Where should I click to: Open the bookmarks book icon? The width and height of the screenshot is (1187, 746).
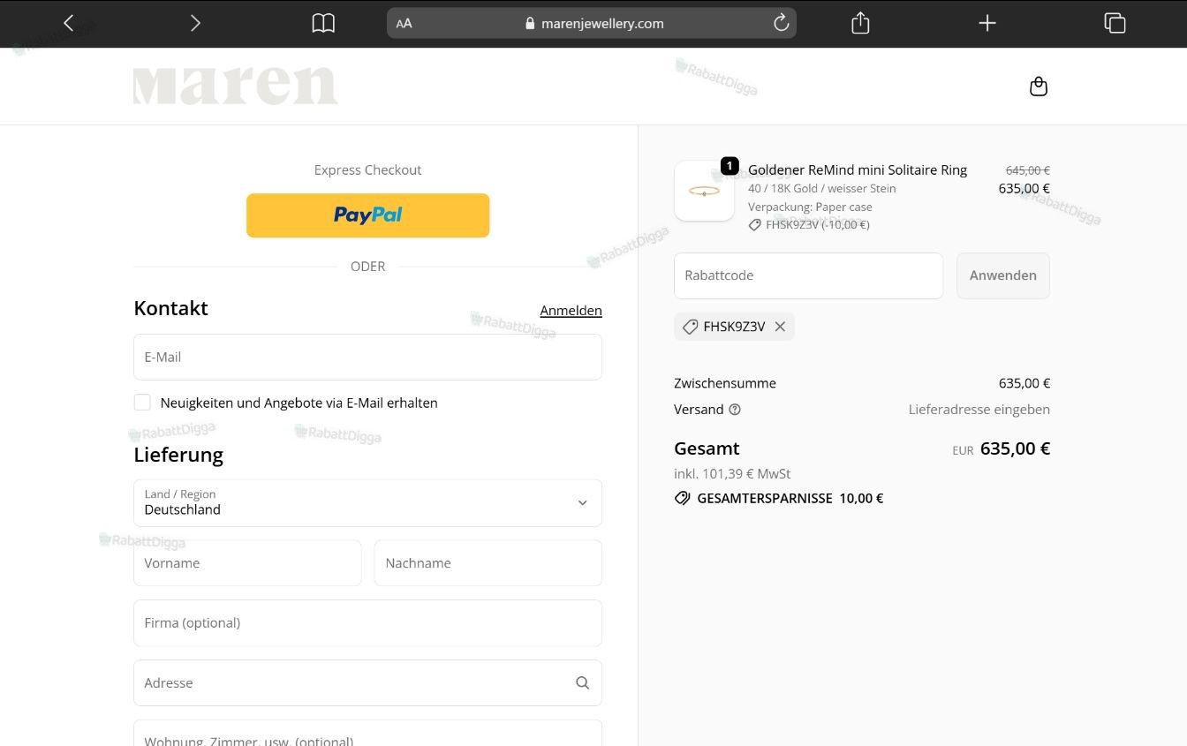pyautogui.click(x=323, y=23)
